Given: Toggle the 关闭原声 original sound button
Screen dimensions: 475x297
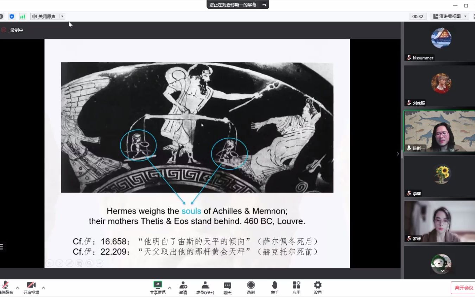Looking at the screenshot, I should [x=45, y=16].
